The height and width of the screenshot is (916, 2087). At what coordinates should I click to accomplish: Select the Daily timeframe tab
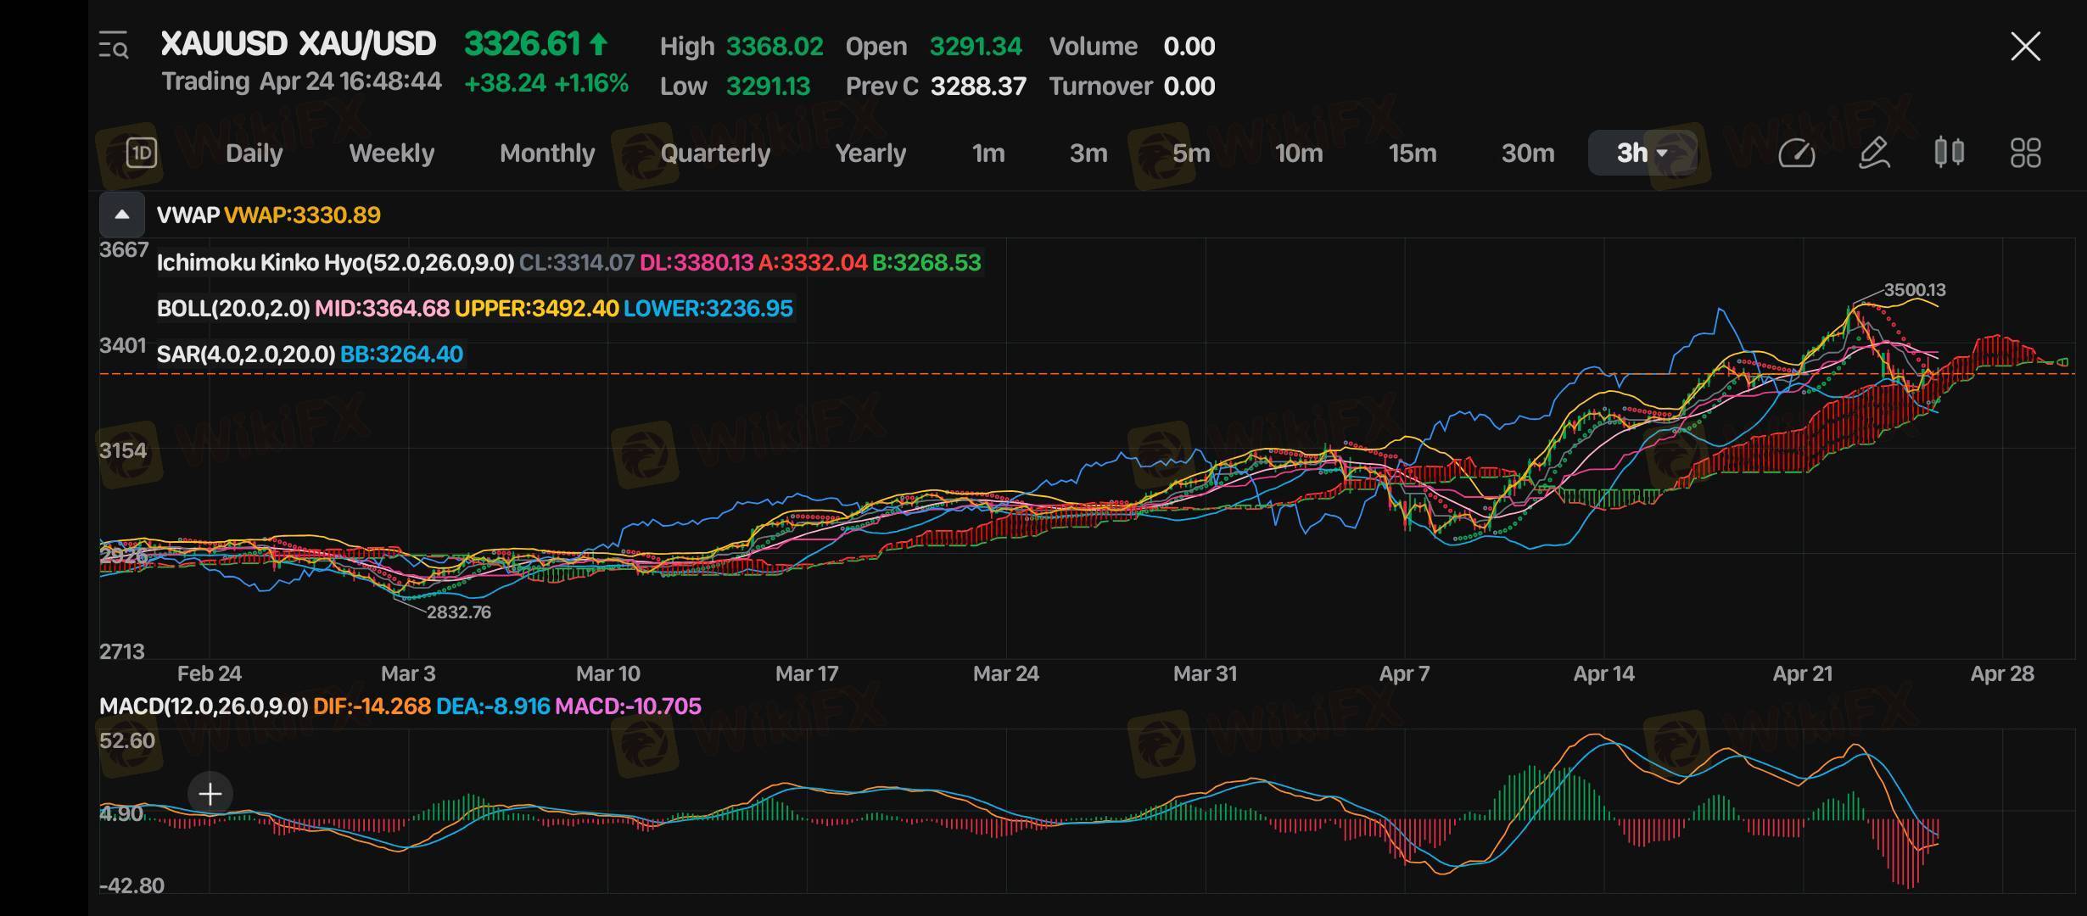254,153
